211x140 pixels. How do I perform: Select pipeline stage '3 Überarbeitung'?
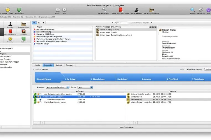pos(103,78)
